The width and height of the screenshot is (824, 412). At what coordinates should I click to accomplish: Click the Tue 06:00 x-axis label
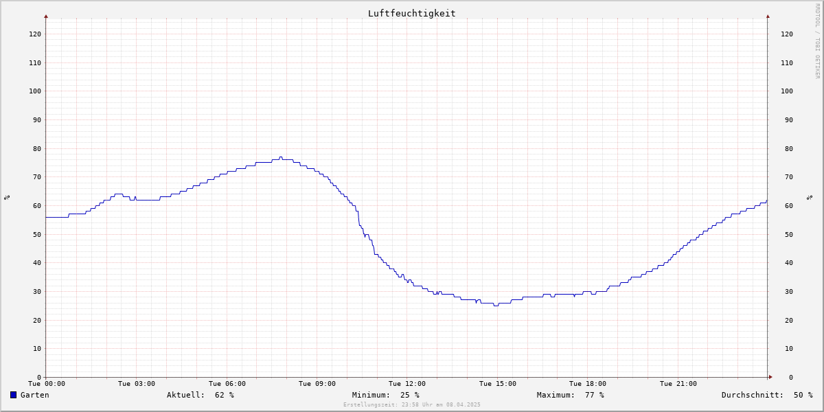227,384
